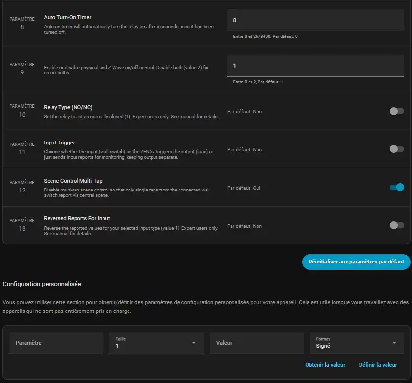Click the custom Paramètre number field
Viewport: 412px width, 383px height.
(x=56, y=343)
